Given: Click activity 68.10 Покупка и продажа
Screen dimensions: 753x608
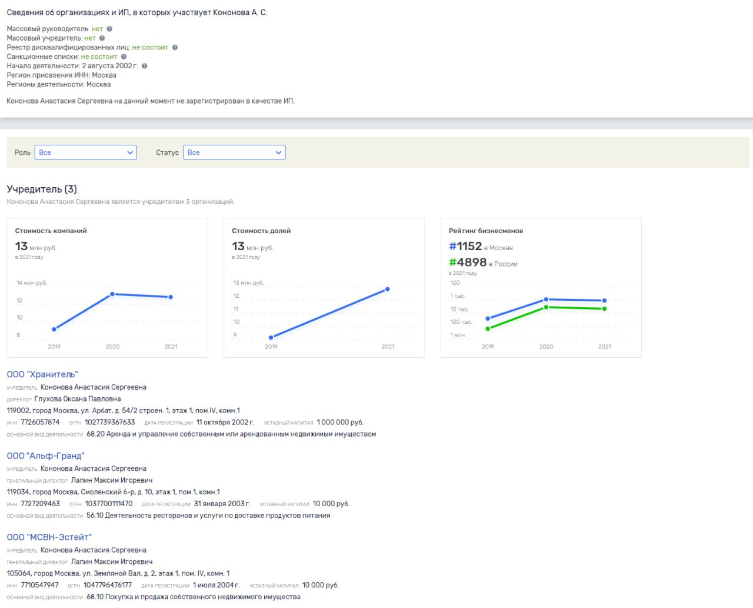Looking at the screenshot, I should (194, 597).
